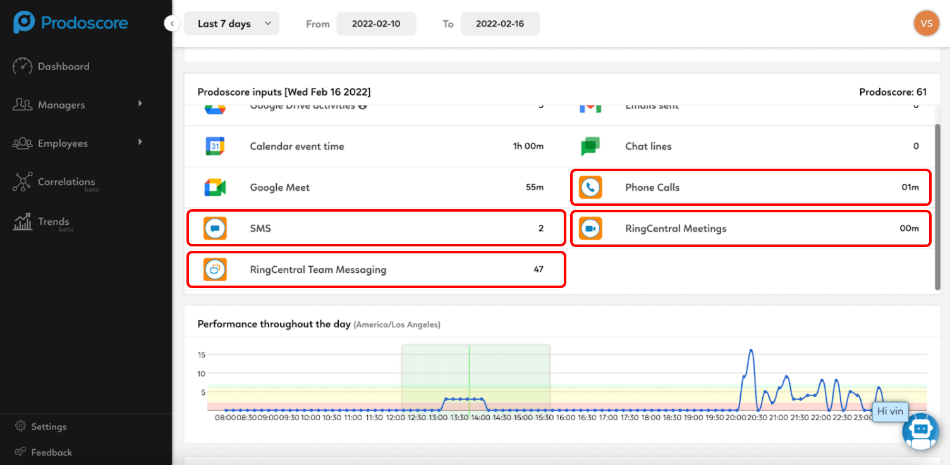The width and height of the screenshot is (950, 465).
Task: Click the green vertical marker line on chart
Action: pyautogui.click(x=469, y=377)
